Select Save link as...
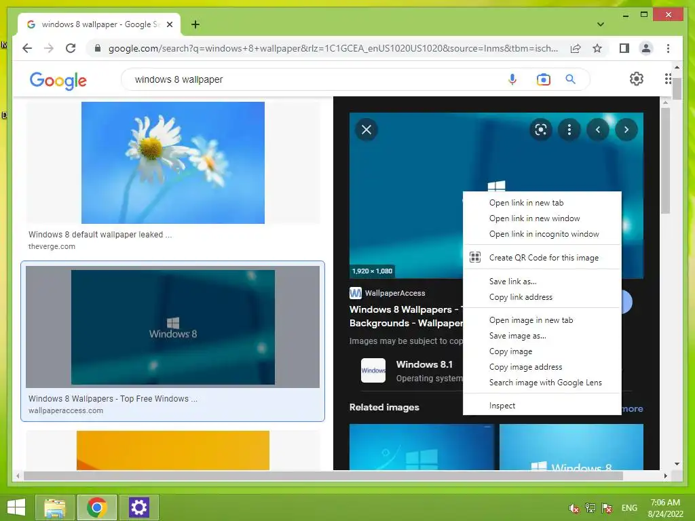 tap(542, 282)
